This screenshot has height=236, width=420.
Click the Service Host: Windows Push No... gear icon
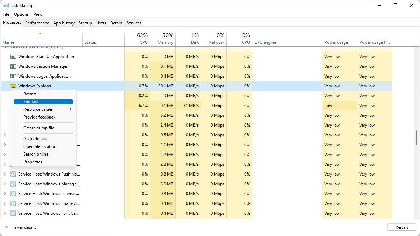13,174
